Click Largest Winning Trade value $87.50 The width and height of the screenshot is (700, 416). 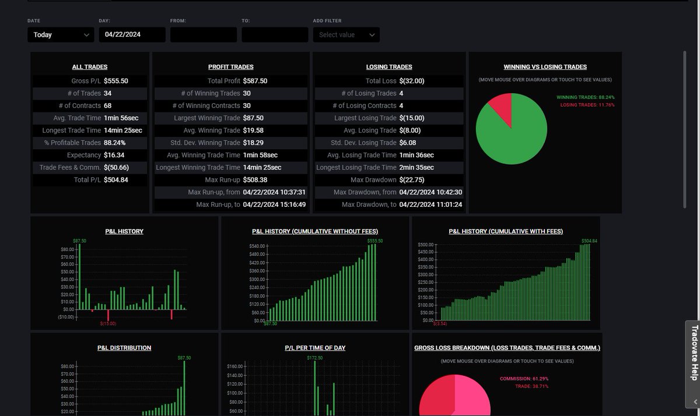click(254, 118)
